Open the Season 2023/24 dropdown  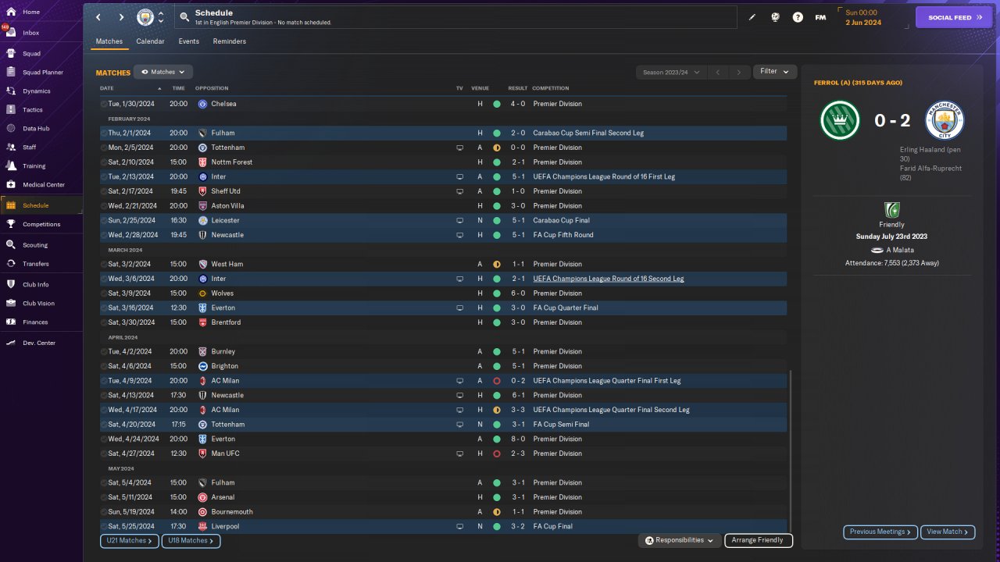[x=671, y=72]
